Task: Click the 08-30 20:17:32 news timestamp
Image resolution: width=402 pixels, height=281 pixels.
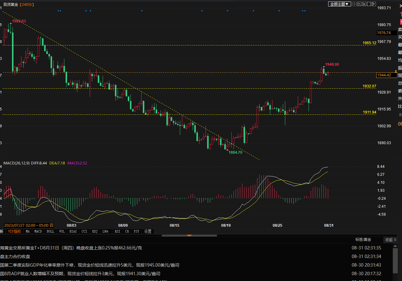Action: [x=366, y=274]
